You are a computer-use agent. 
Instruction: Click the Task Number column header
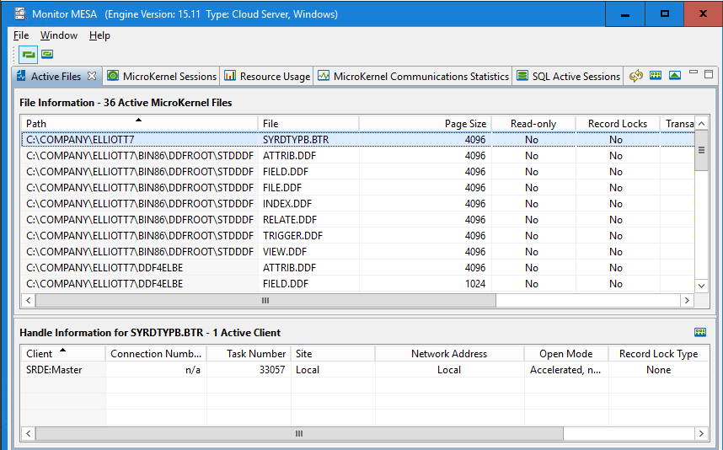(249, 354)
